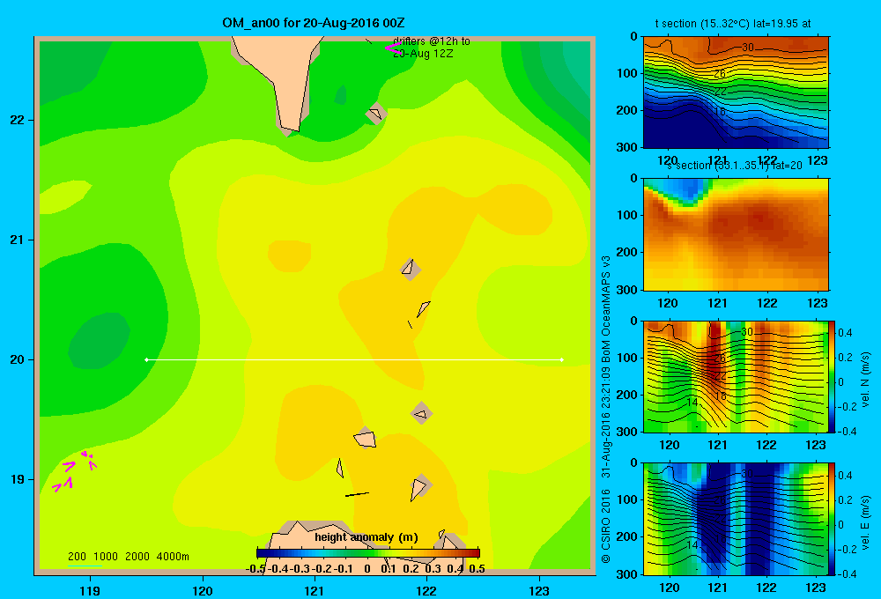Click the low-salinity blue patch in salinity section

tap(688, 190)
